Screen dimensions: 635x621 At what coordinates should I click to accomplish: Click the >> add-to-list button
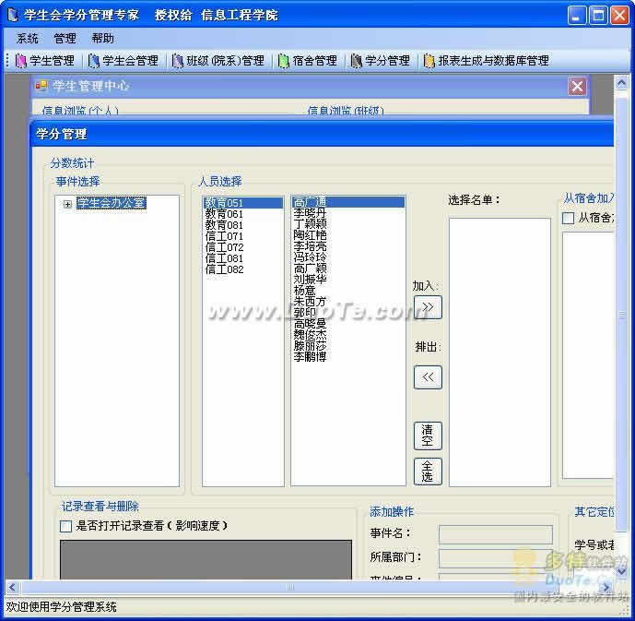pyautogui.click(x=428, y=306)
